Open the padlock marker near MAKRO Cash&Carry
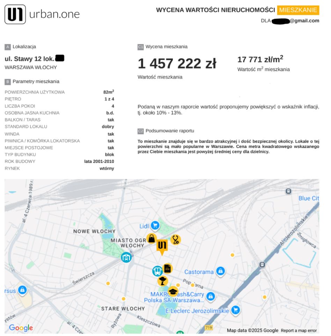 point(211,296)
